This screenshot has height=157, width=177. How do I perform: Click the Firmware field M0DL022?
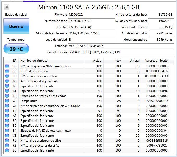(x=91, y=15)
